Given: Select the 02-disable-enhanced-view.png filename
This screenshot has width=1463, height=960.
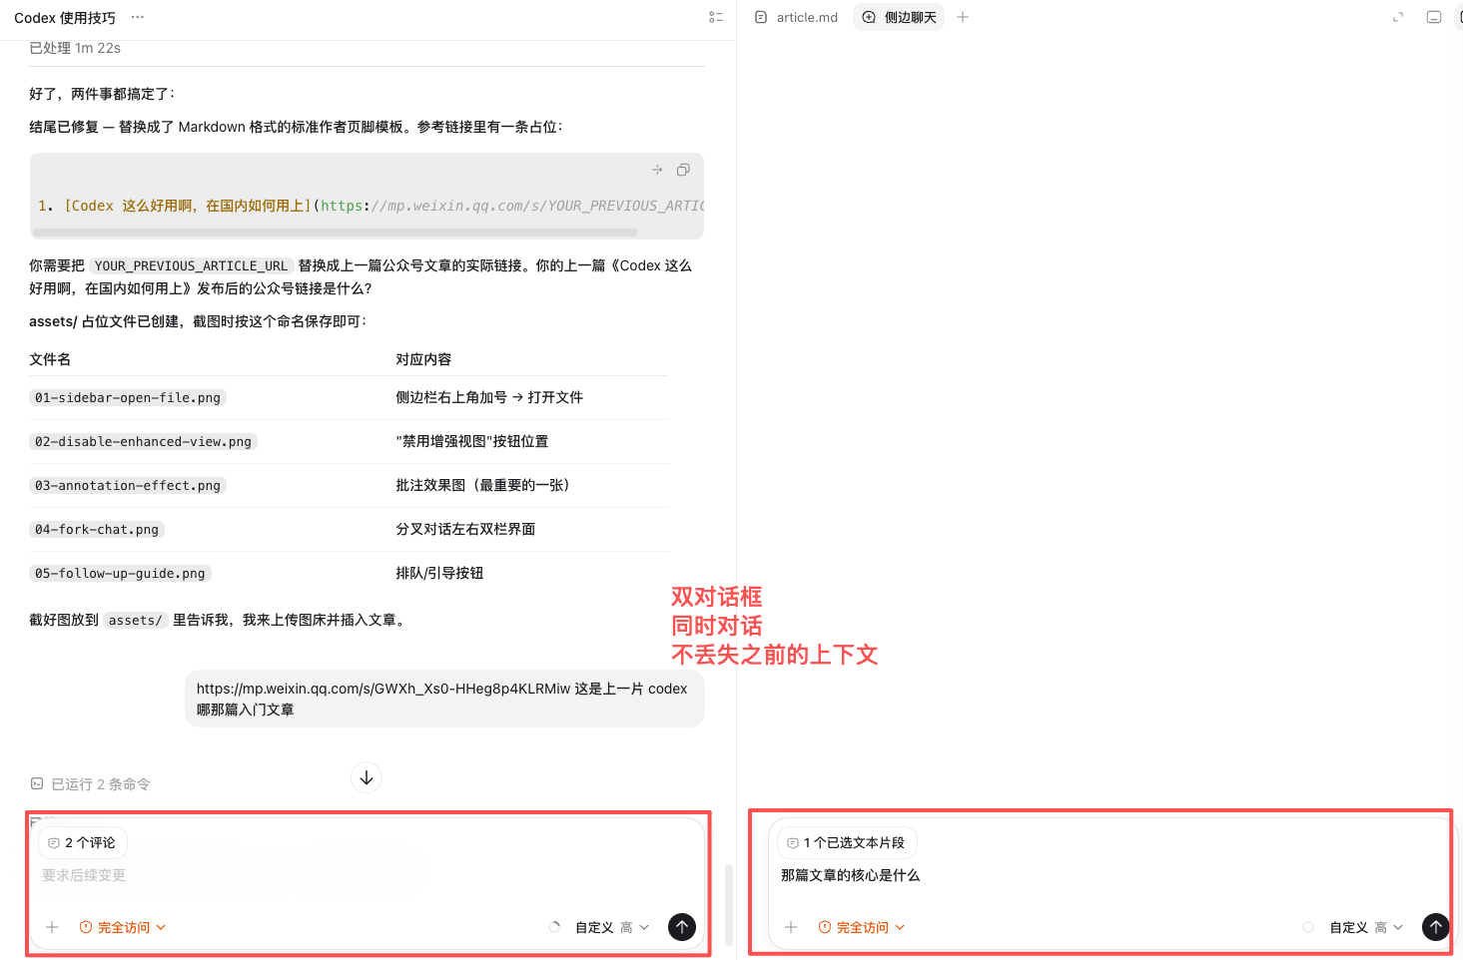Looking at the screenshot, I should point(143,441).
